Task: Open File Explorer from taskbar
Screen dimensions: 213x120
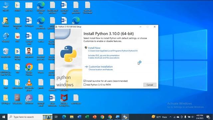Action: (72, 117)
